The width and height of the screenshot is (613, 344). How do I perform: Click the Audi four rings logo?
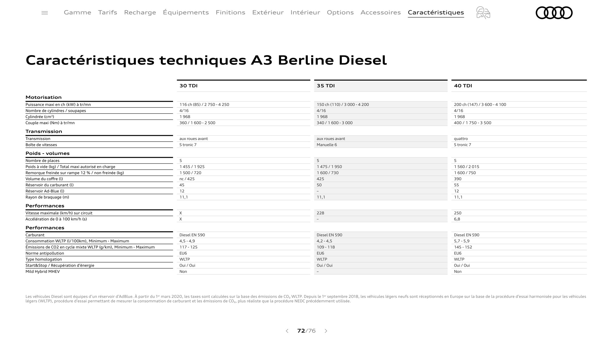click(554, 13)
